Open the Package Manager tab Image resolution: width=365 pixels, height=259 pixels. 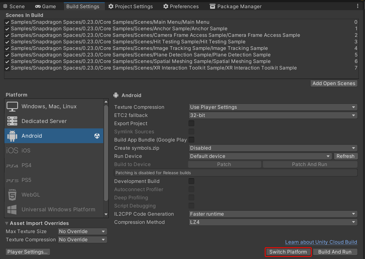point(236,6)
